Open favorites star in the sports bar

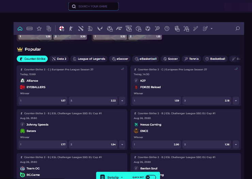(39, 29)
